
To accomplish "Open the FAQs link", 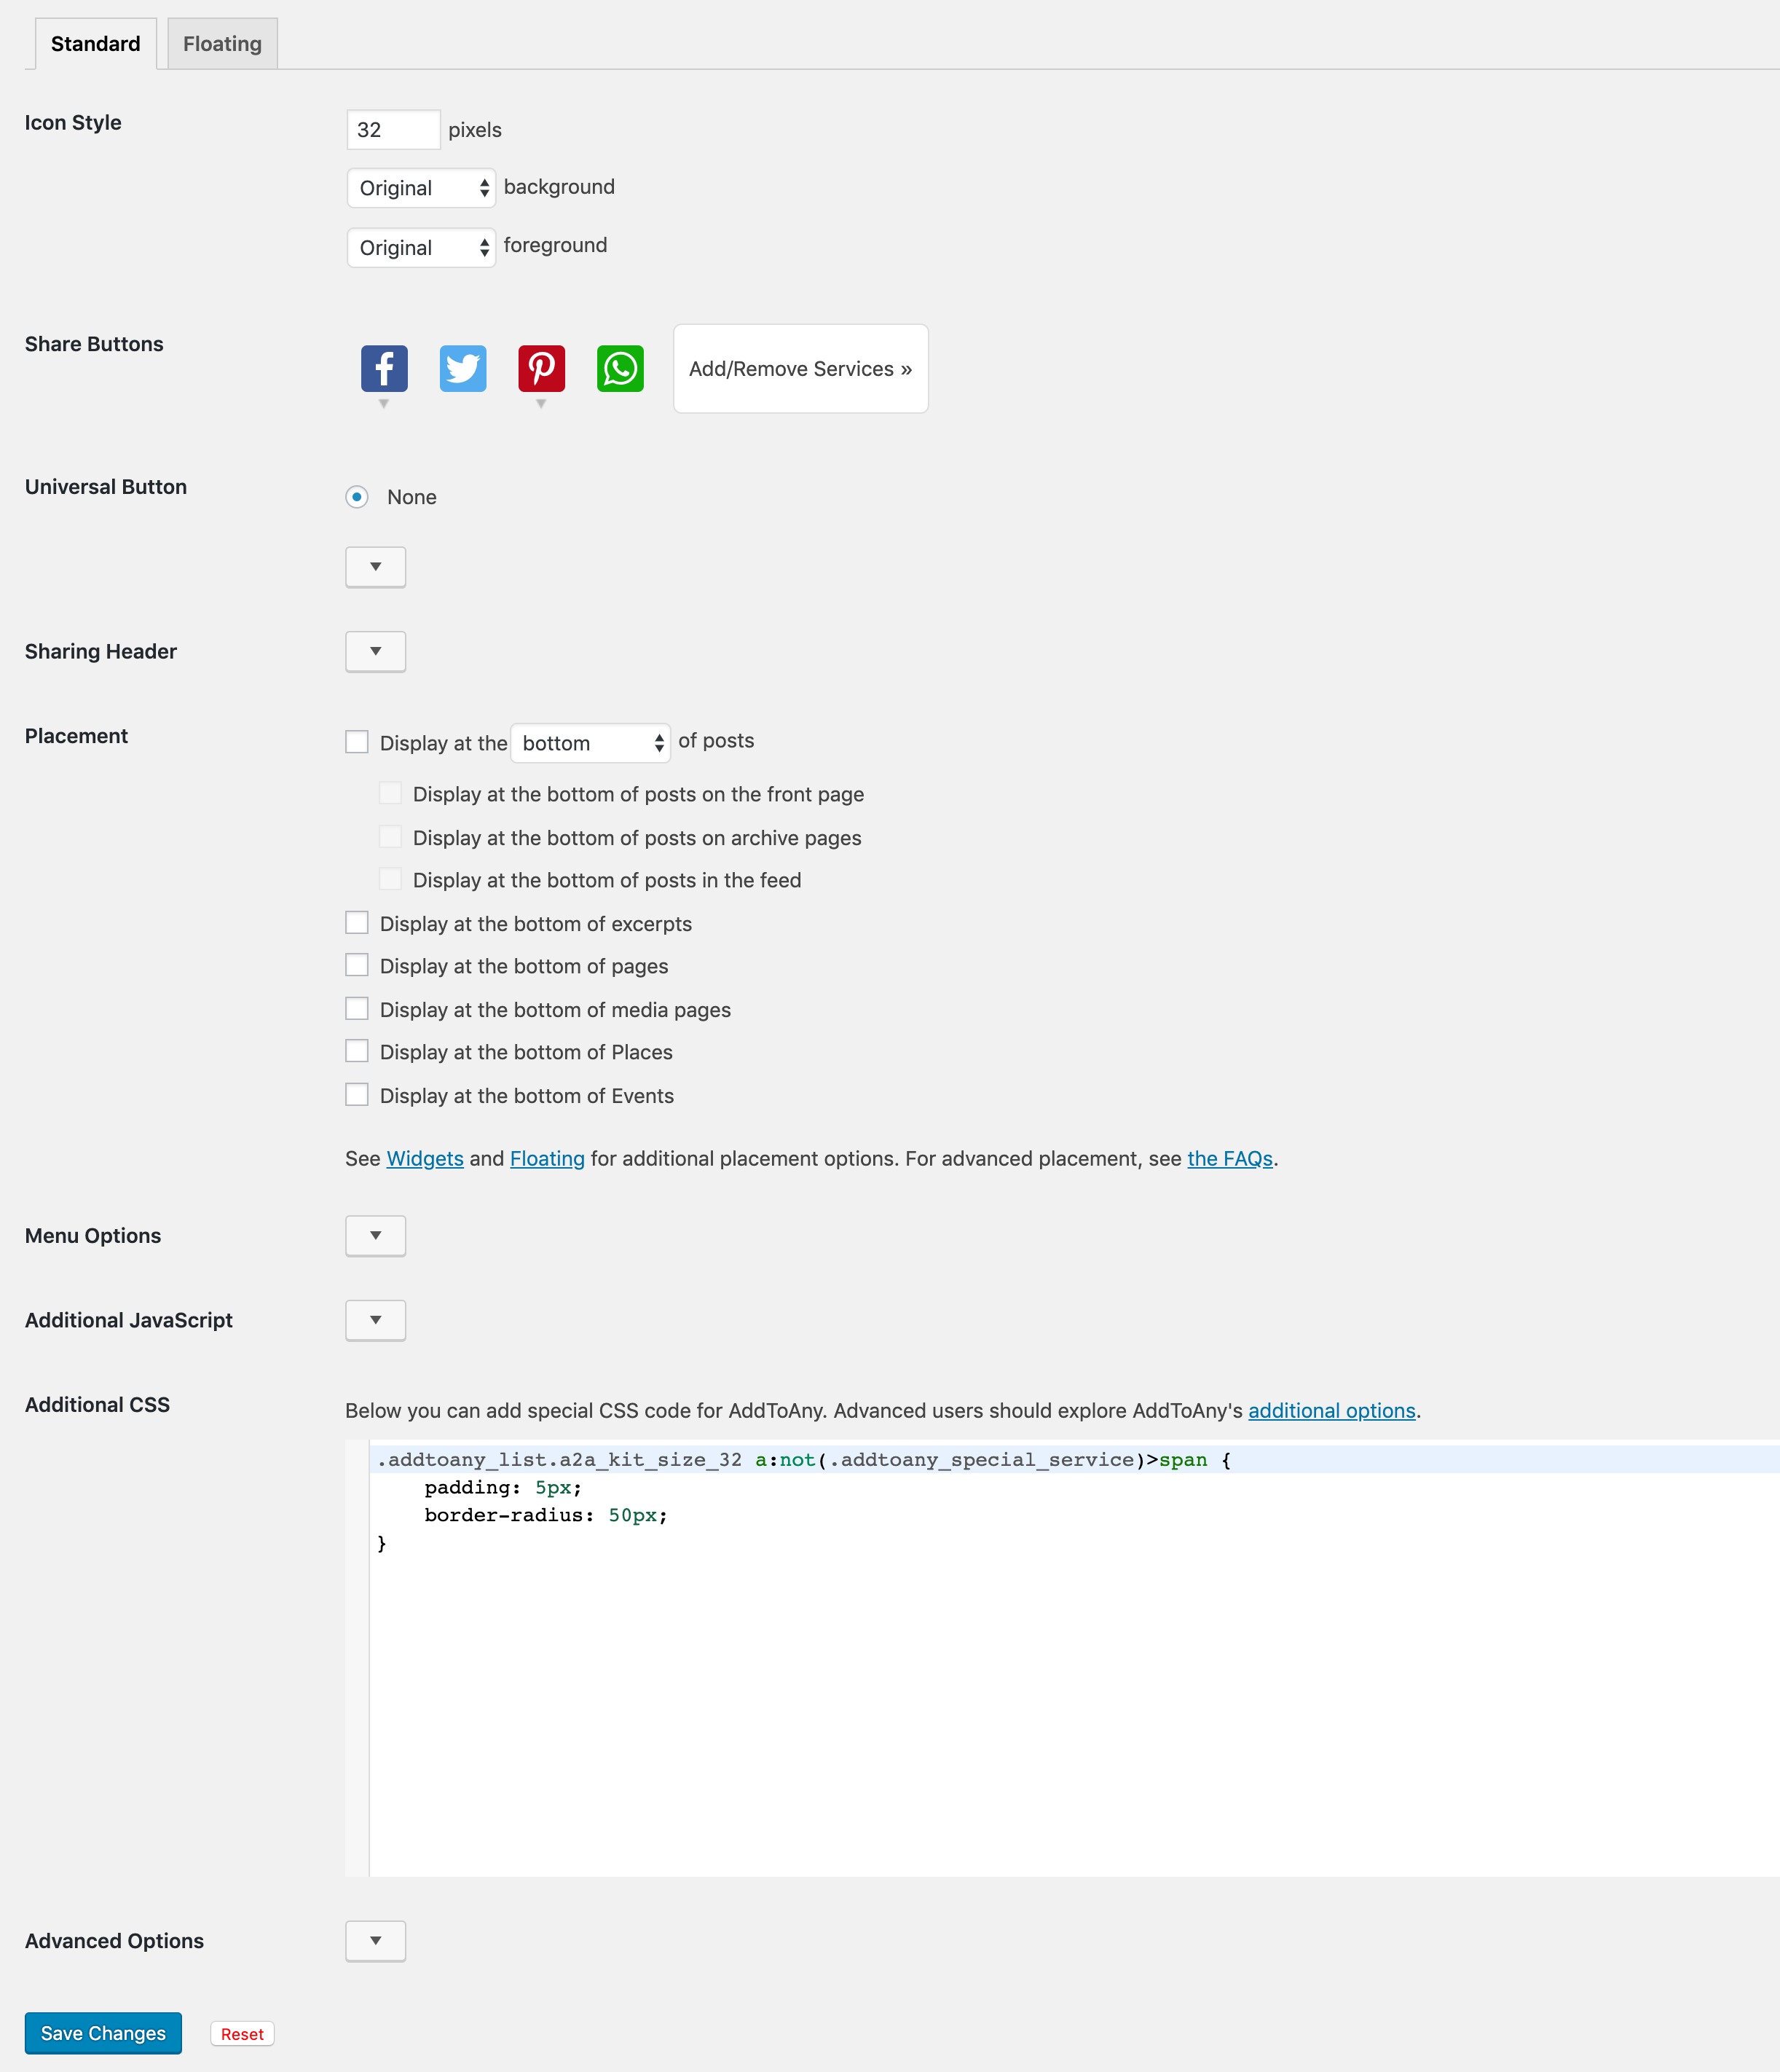I will point(1229,1159).
